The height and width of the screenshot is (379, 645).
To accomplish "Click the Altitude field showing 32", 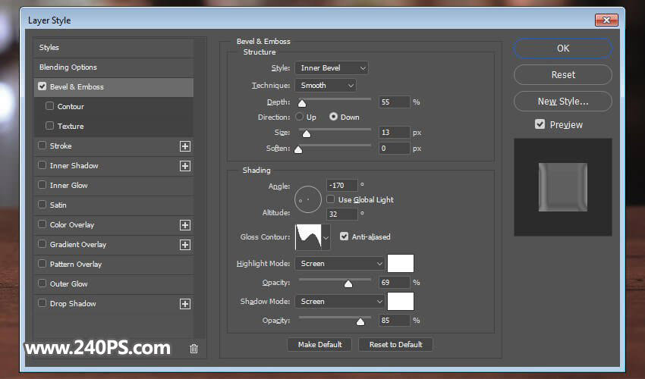I will 341,215.
